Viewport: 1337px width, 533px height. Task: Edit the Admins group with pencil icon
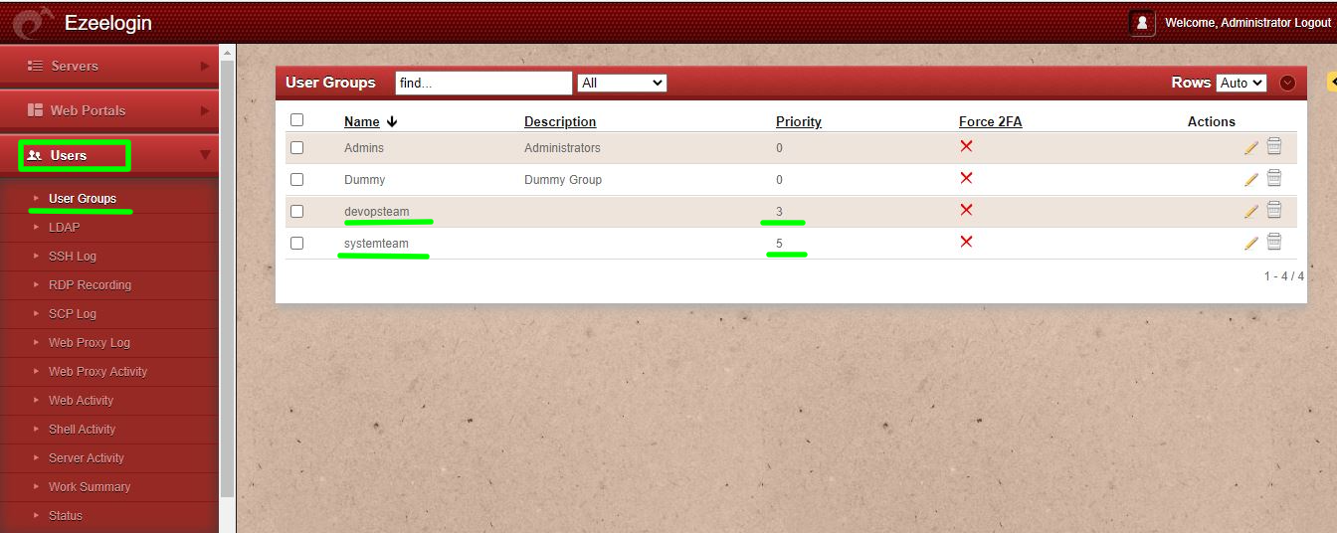(x=1250, y=148)
